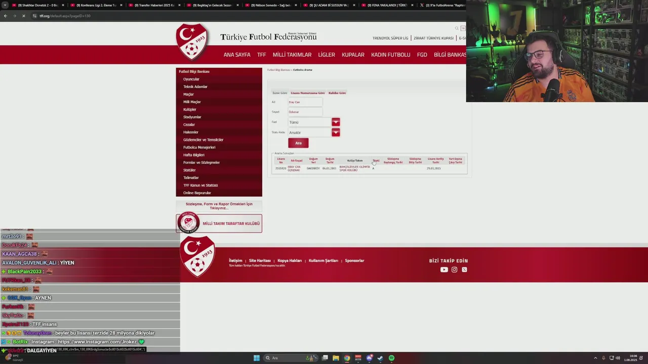648x364 pixels.
Task: Open the Windows Start menu
Action: 257,358
